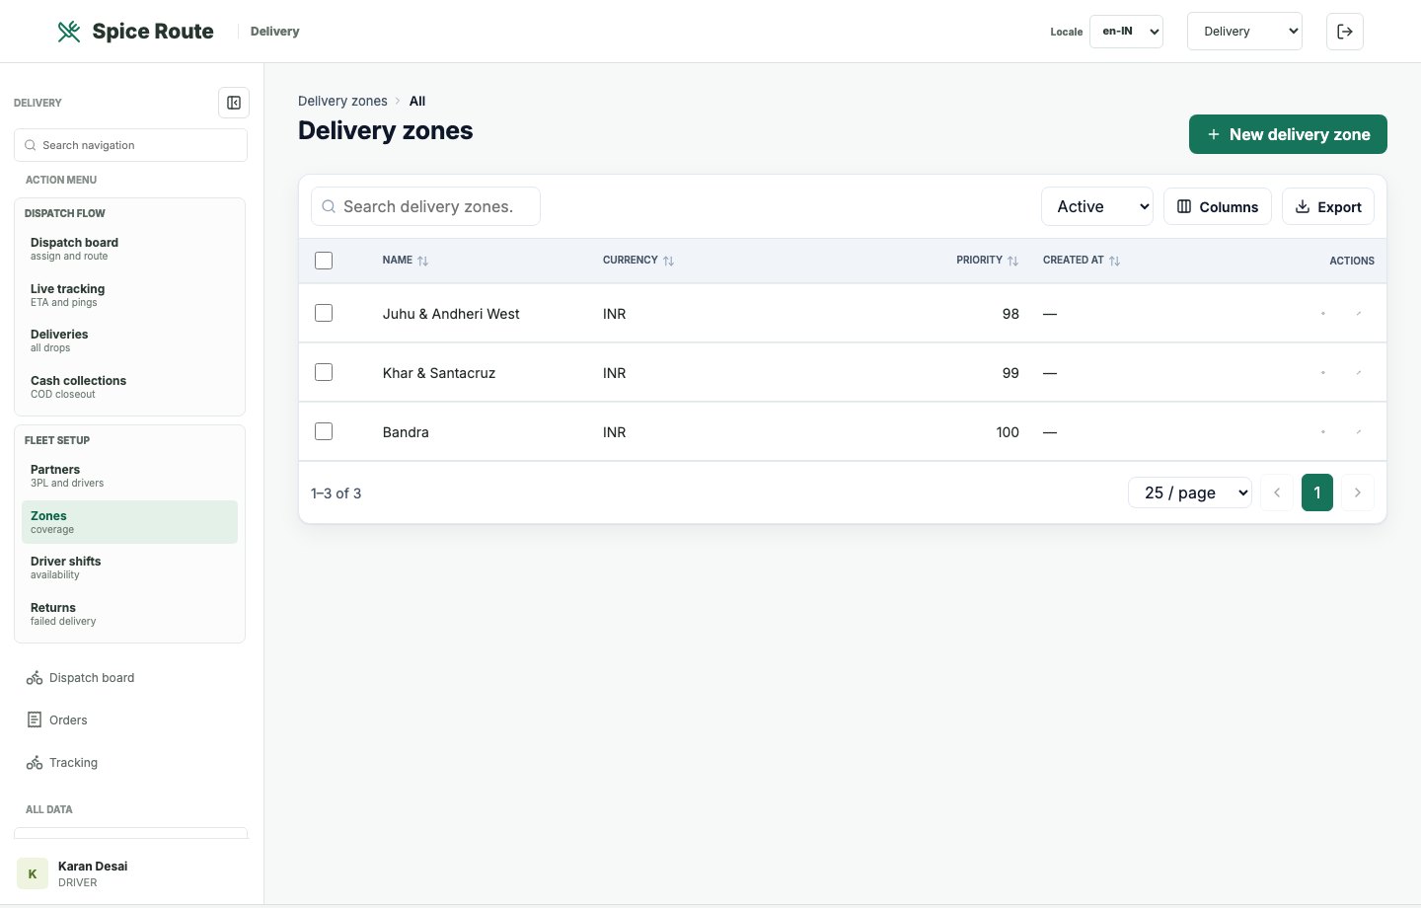Click the Delivery zones breadcrumb link
Viewport: 1421px width, 908px height.
(x=342, y=101)
